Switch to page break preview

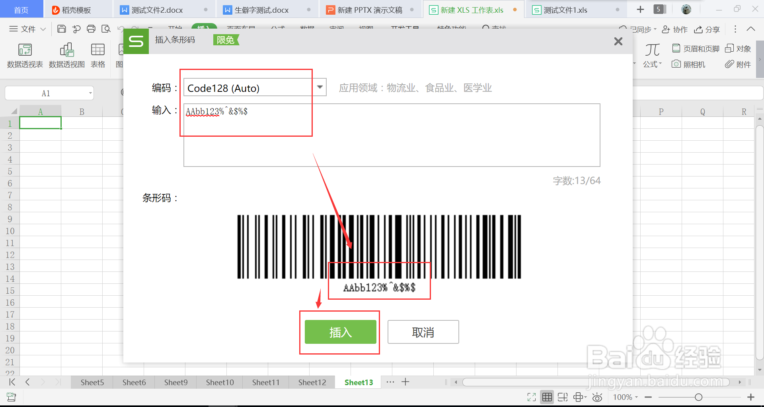(x=563, y=397)
